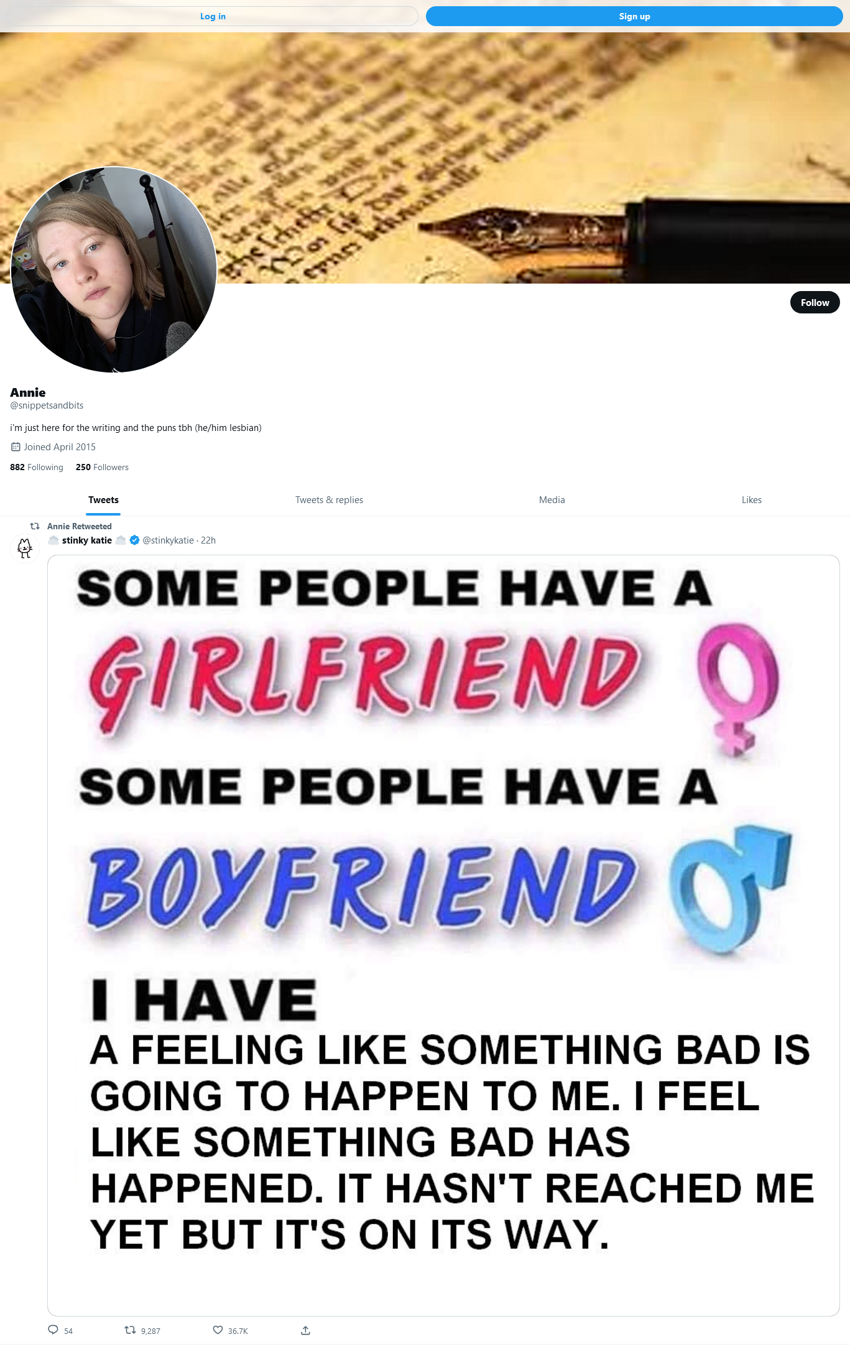Click the Log in button
This screenshot has height=1347, width=850.
click(213, 16)
